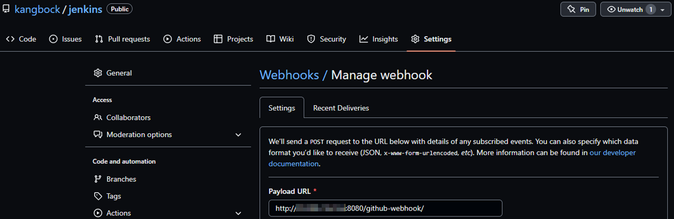
Task: Select the webhook Settings tab
Action: (282, 108)
